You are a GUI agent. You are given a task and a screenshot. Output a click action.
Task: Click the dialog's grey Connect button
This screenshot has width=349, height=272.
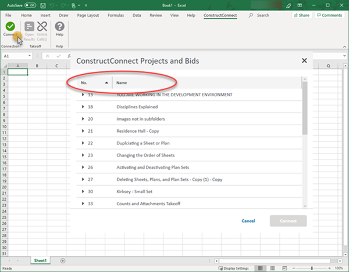click(x=289, y=221)
